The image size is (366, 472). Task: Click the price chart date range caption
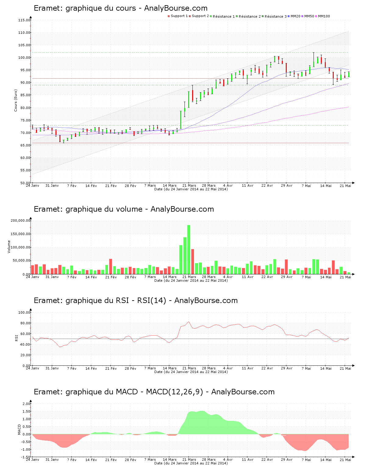191,189
